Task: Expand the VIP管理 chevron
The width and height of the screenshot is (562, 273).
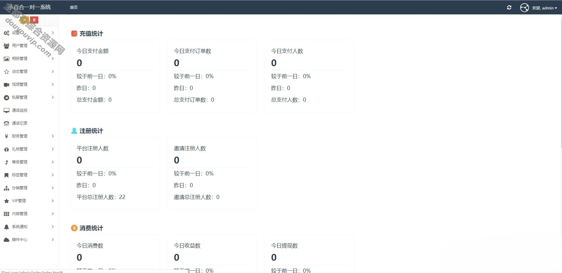Action: (x=53, y=201)
